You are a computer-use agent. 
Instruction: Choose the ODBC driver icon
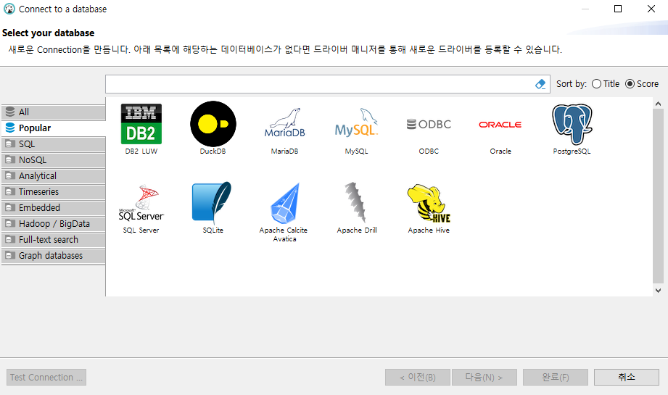coord(429,124)
